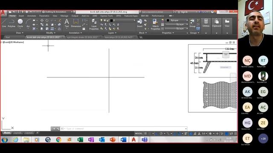Expand the Draw panel

(x=20, y=33)
